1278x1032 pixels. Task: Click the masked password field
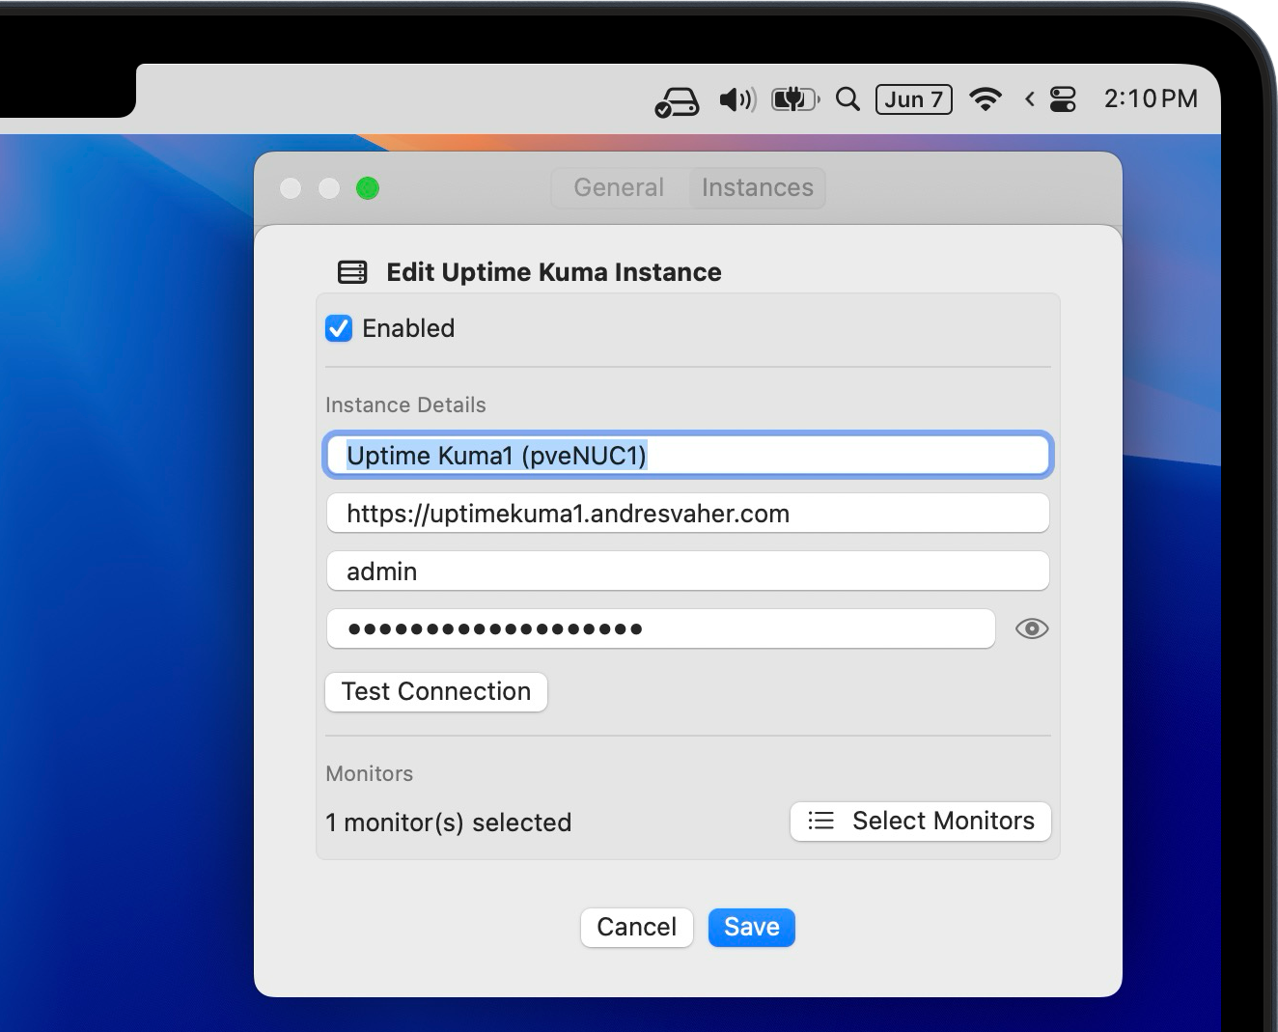[660, 628]
